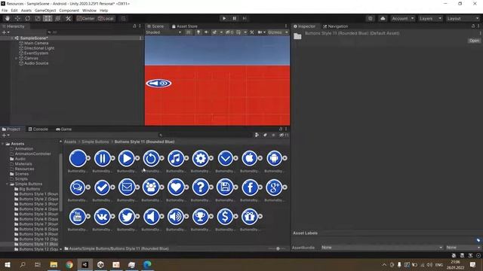Select the Rotate tool in the toolbar
The image size is (483, 271).
coord(28,18)
